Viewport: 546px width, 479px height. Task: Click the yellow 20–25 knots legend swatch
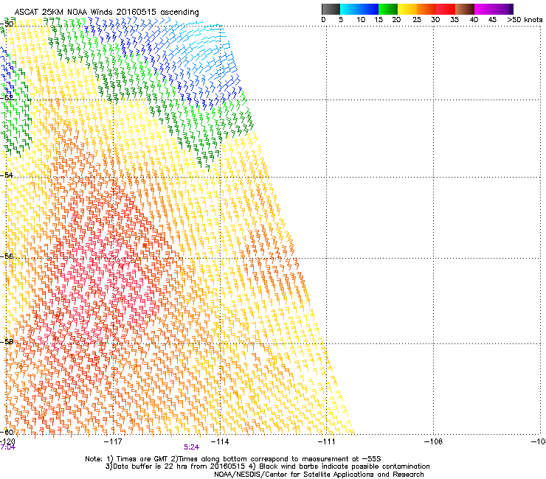pyautogui.click(x=407, y=9)
